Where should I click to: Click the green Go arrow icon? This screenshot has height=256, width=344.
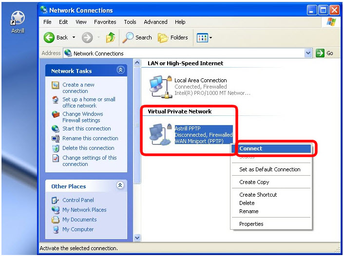pos(320,53)
